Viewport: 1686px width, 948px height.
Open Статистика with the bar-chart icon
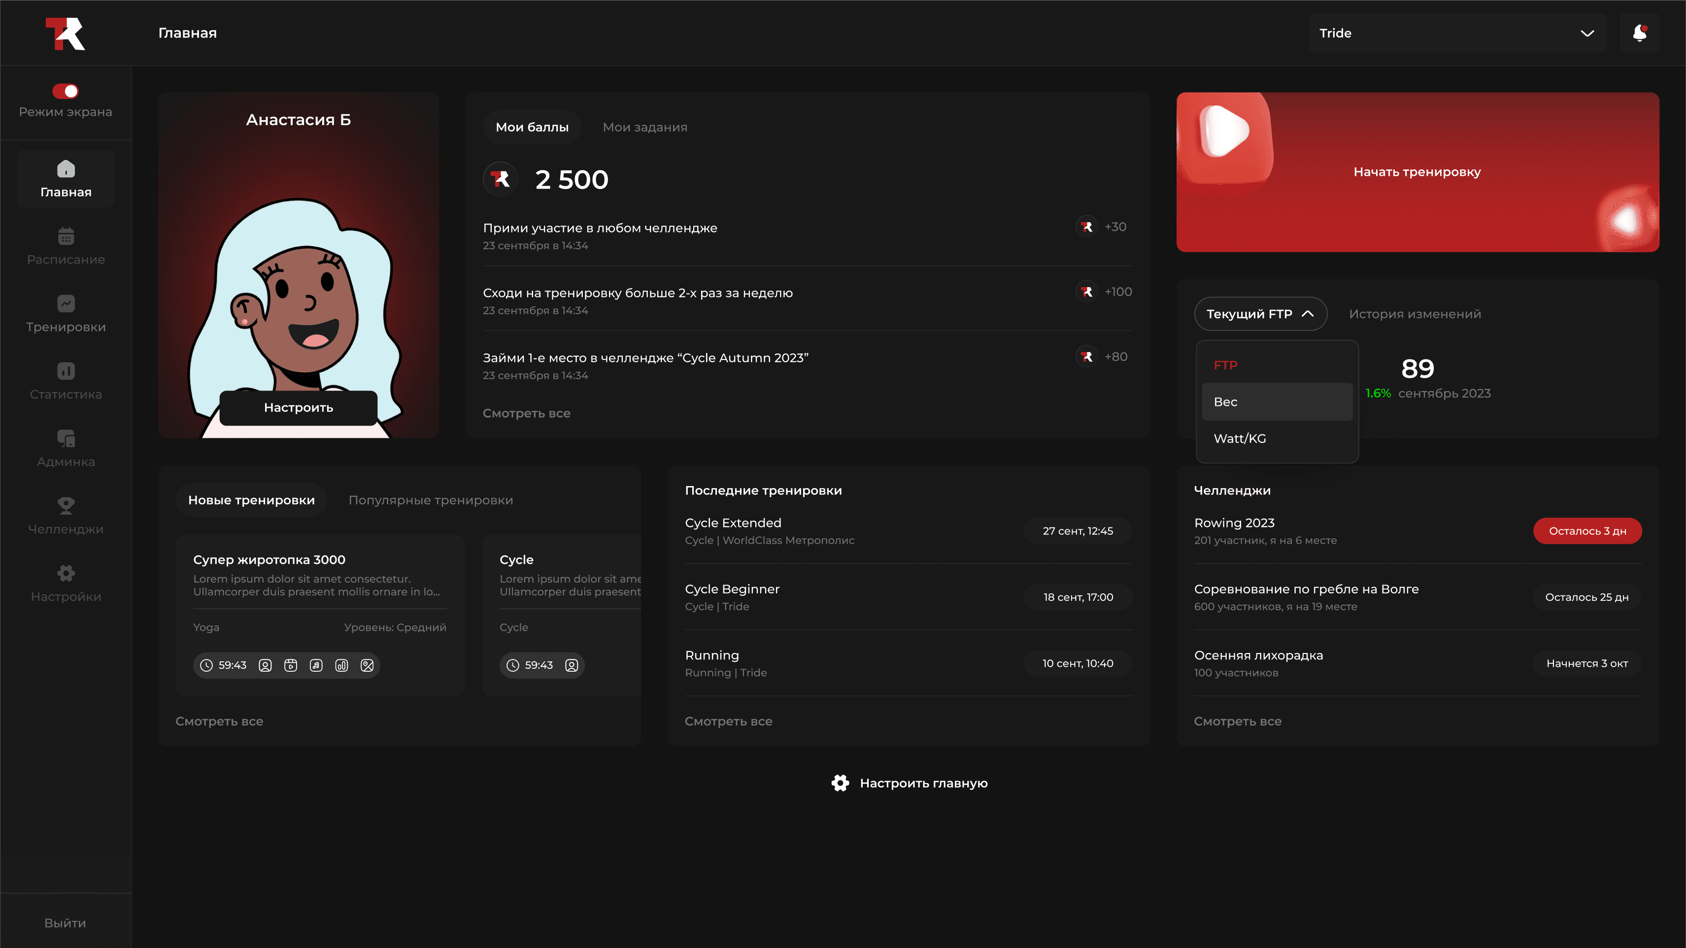click(66, 371)
